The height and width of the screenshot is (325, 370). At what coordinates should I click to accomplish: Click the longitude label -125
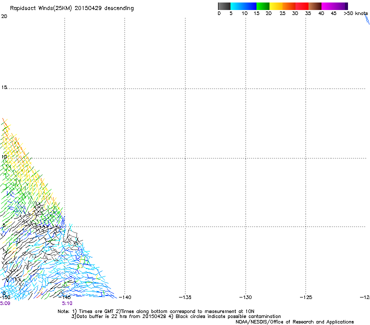[306, 297]
